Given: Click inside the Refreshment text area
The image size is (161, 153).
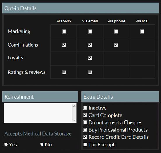Looking at the screenshot, I should (x=38, y=113).
